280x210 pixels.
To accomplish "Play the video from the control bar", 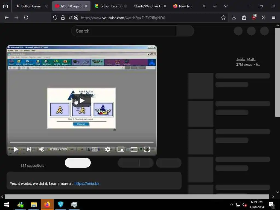I will (16, 149).
